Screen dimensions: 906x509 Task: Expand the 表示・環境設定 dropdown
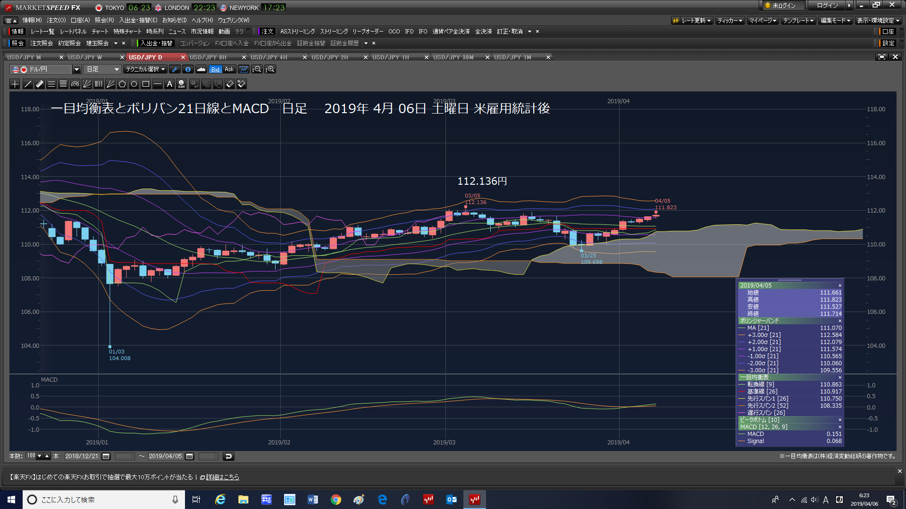878,21
